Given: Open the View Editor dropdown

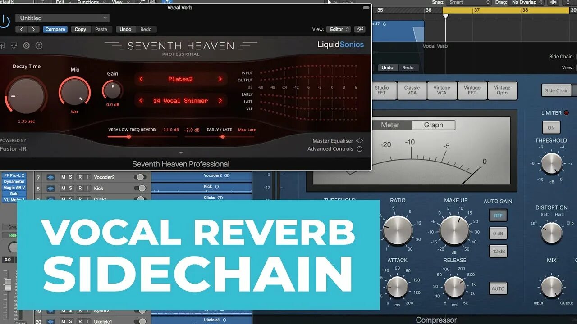Looking at the screenshot, I should pyautogui.click(x=339, y=29).
